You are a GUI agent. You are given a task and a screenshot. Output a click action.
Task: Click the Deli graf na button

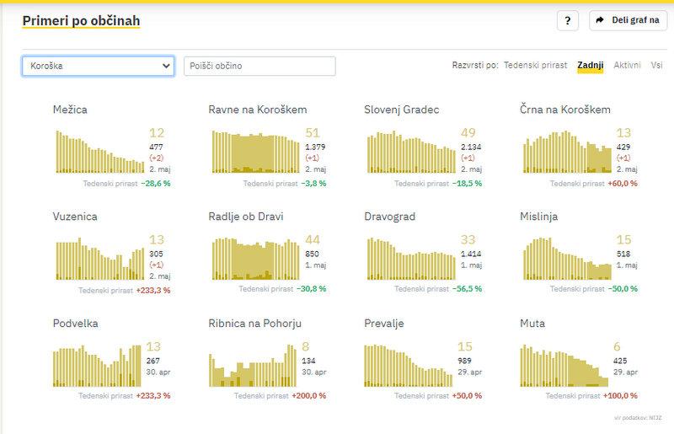(x=628, y=20)
